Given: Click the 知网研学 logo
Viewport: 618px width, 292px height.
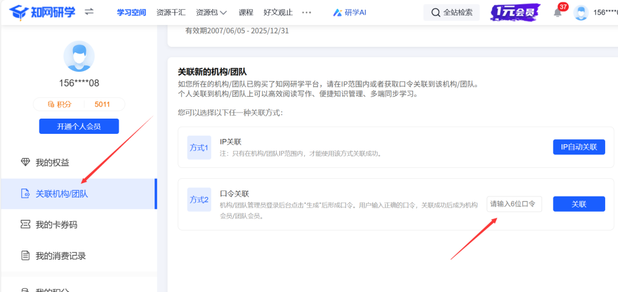Looking at the screenshot, I should point(42,12).
